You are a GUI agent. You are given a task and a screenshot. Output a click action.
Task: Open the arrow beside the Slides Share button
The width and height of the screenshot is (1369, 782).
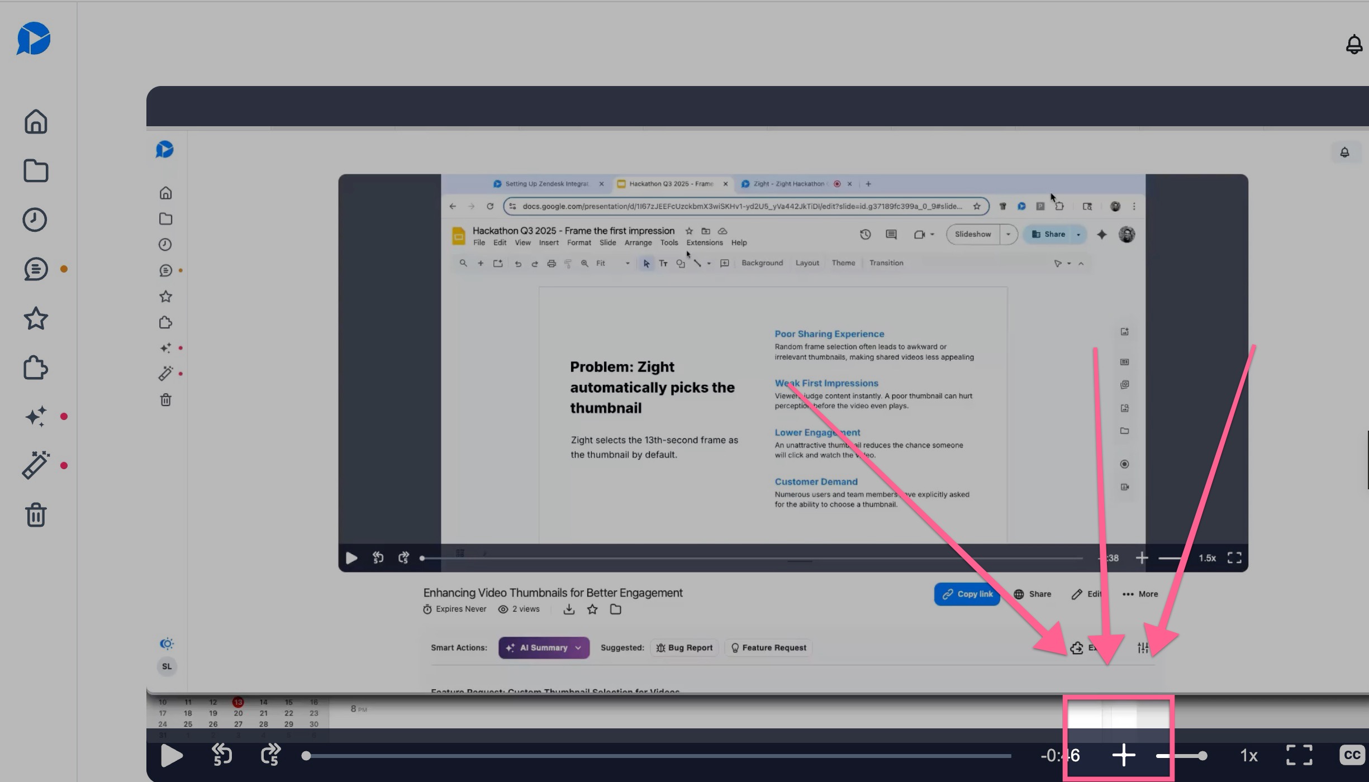1078,235
